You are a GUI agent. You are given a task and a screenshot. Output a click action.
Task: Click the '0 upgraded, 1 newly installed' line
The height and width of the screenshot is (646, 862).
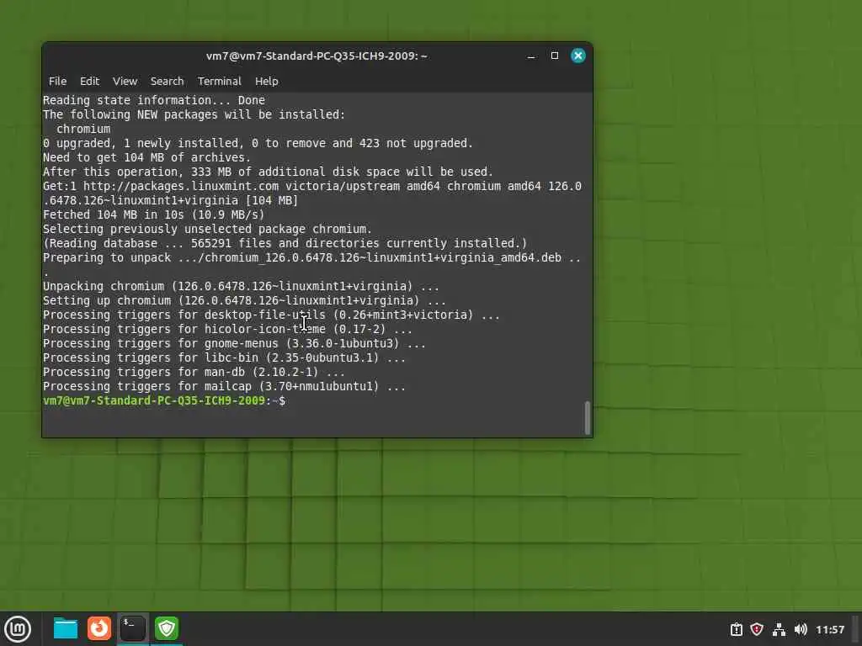click(x=258, y=143)
